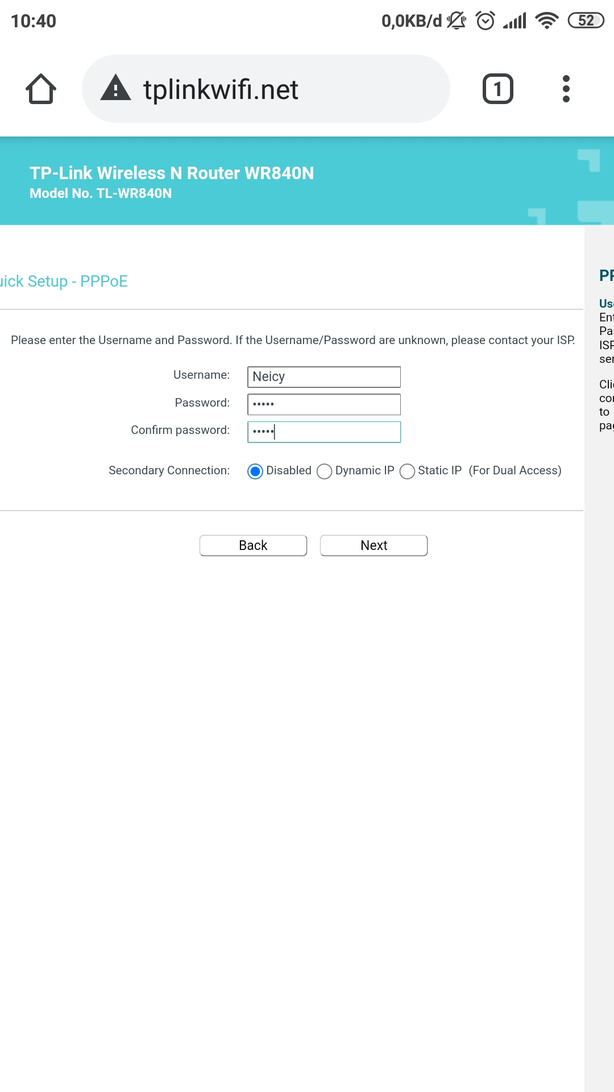This screenshot has width=614, height=1092.
Task: Tap the Username label
Action: point(201,375)
